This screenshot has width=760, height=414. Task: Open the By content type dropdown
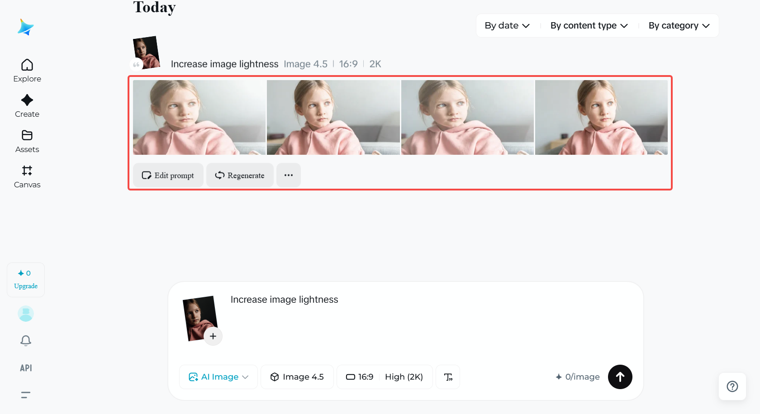pos(589,26)
